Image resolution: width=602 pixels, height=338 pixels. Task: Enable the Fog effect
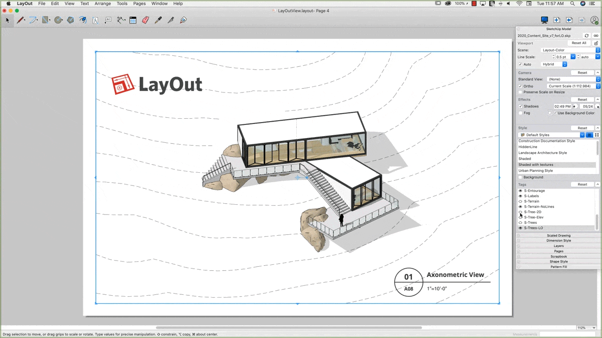point(521,113)
